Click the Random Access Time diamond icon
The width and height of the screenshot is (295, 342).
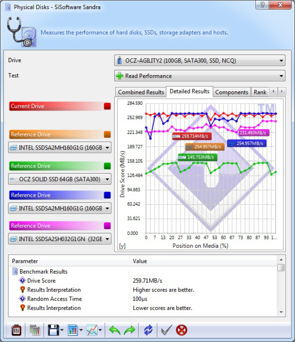click(x=22, y=298)
